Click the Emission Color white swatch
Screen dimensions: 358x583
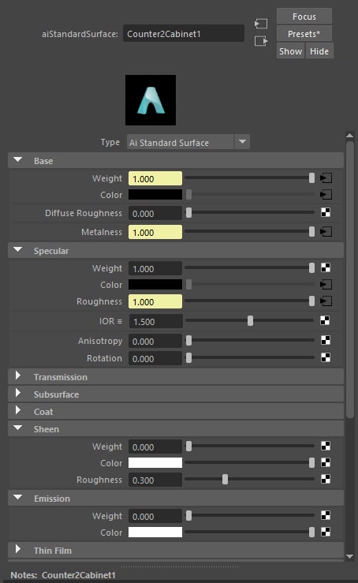155,532
